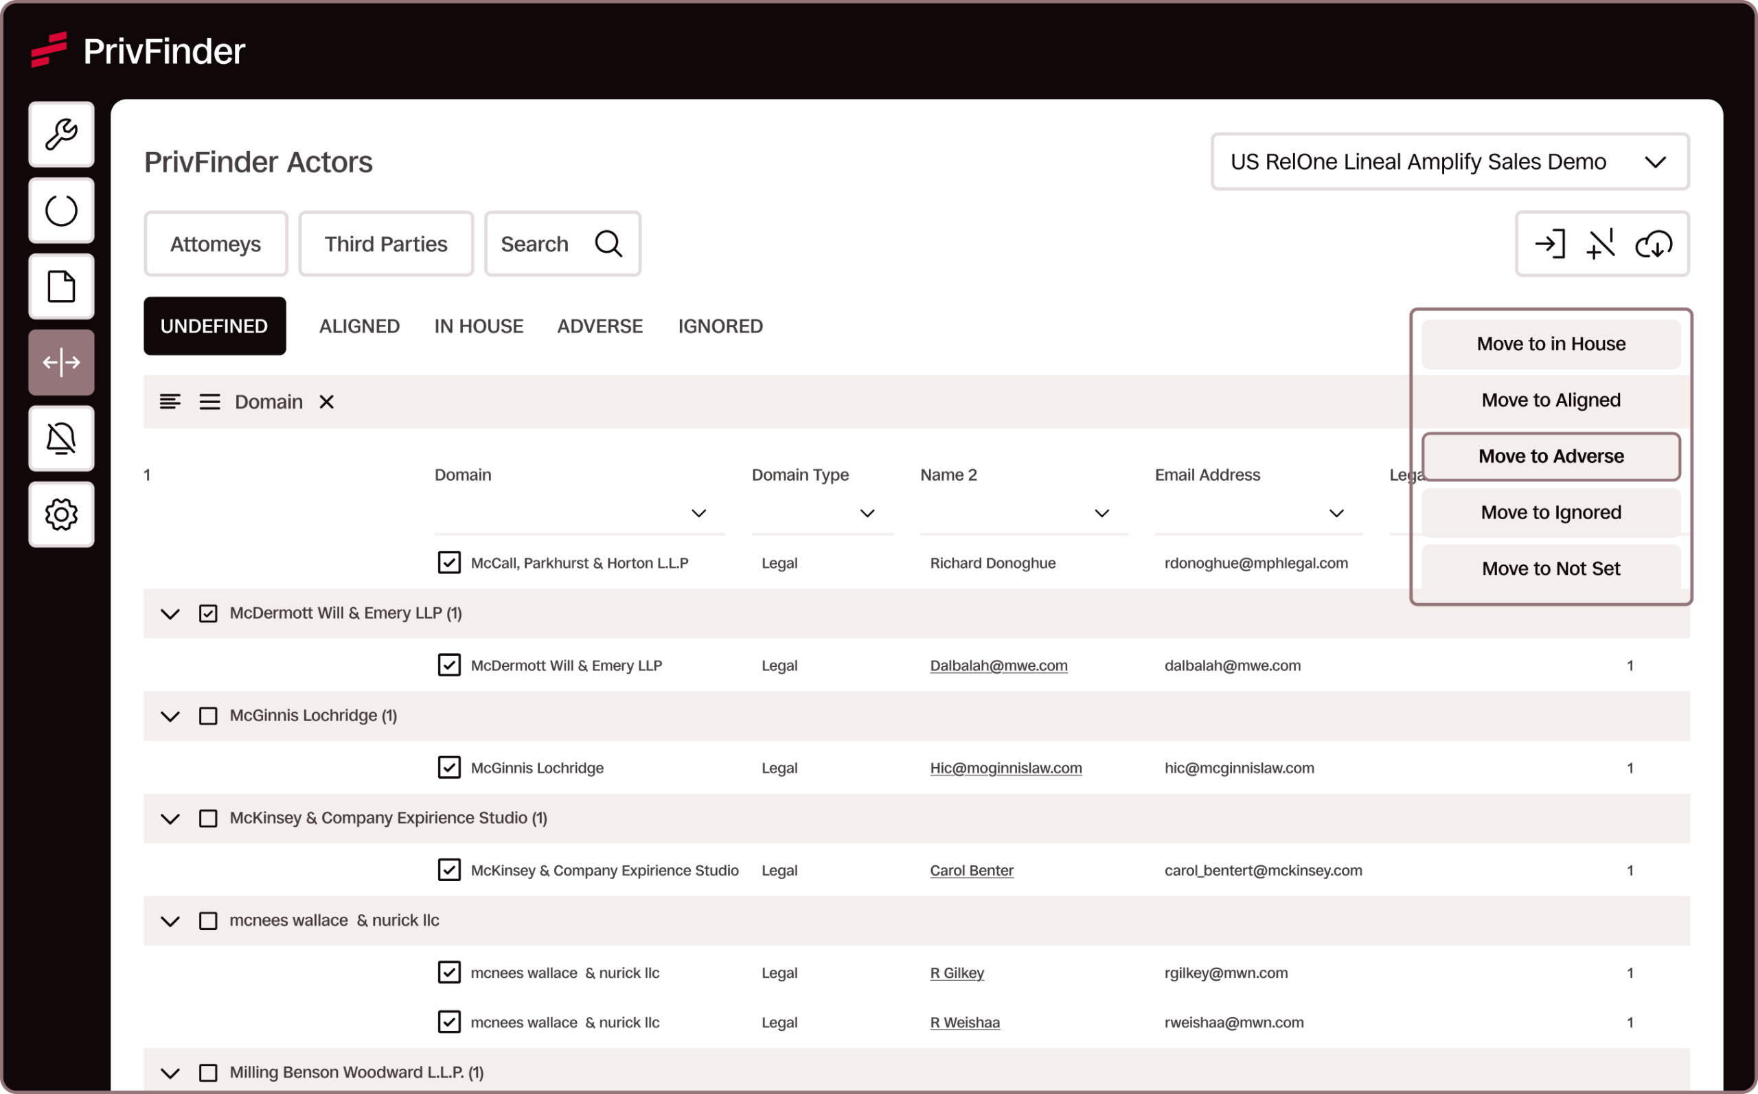Remove the Domain grouping with X
The width and height of the screenshot is (1758, 1094).
(x=326, y=402)
